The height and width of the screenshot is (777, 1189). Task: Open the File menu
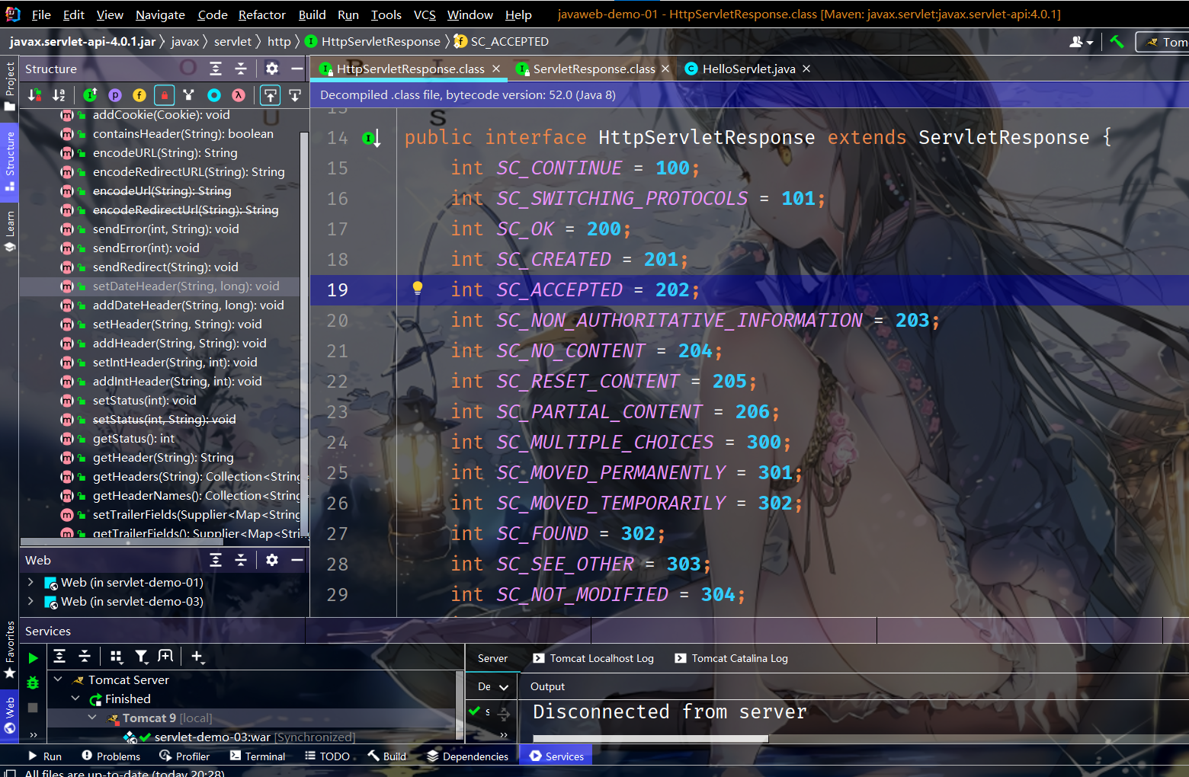pos(41,14)
